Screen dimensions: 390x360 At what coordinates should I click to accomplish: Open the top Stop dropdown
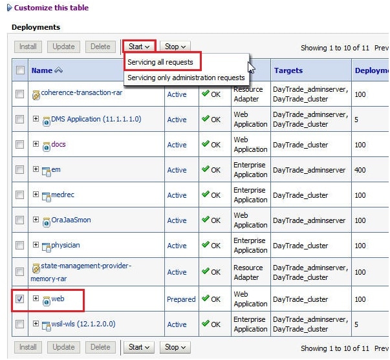point(175,47)
